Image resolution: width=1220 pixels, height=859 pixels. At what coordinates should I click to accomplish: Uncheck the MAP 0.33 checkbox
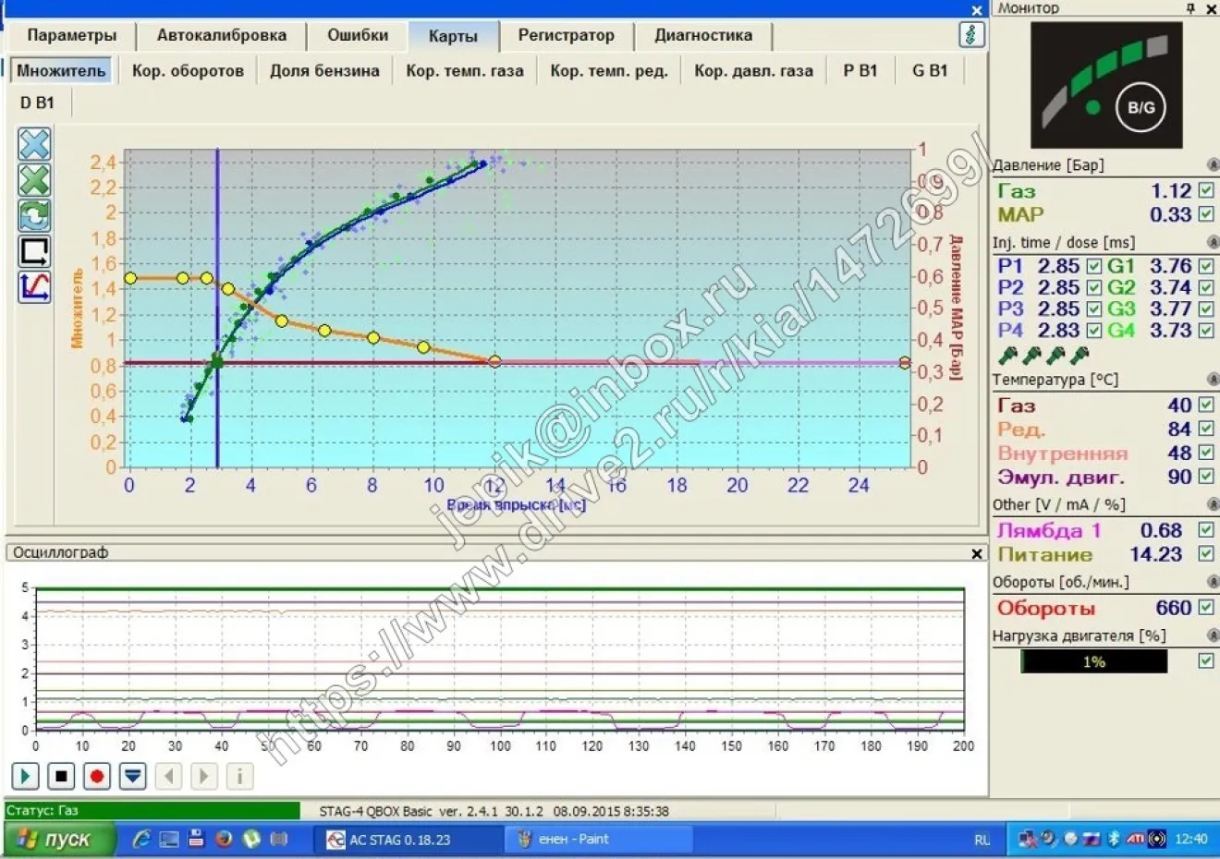(1206, 213)
